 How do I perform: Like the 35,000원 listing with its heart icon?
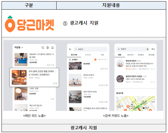[52, 65]
